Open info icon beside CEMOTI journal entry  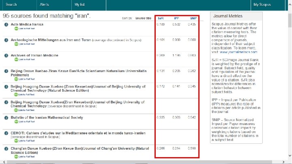6,133
